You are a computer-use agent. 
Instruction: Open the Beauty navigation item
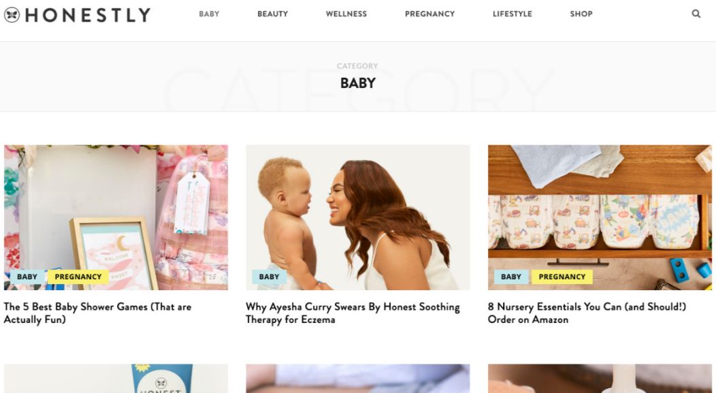coord(273,14)
